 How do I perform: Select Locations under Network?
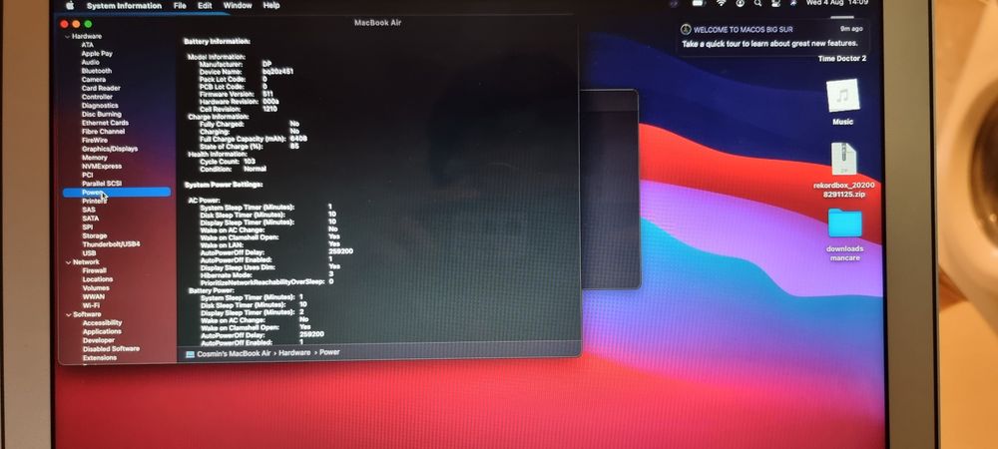[98, 279]
